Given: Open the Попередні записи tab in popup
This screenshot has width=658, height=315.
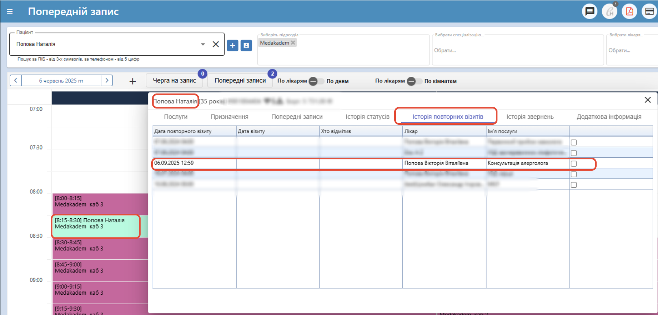Looking at the screenshot, I should (x=297, y=117).
